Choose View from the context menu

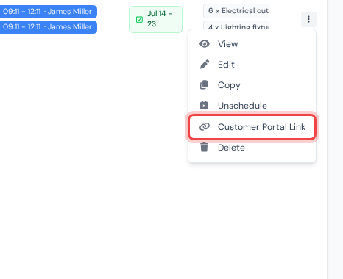(252, 44)
